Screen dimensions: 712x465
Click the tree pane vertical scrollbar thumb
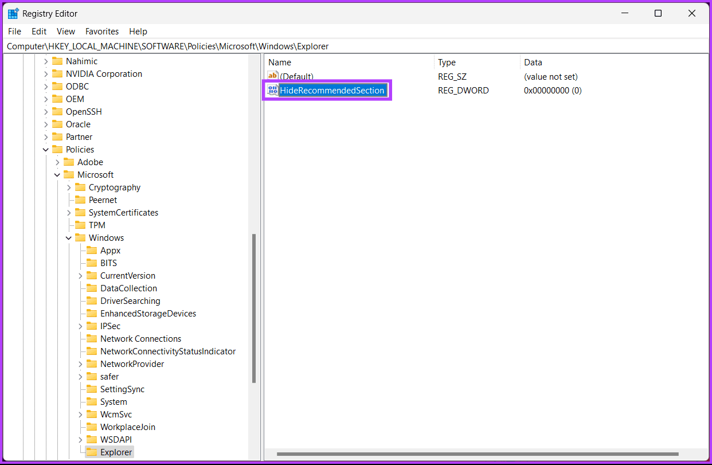pos(254,308)
